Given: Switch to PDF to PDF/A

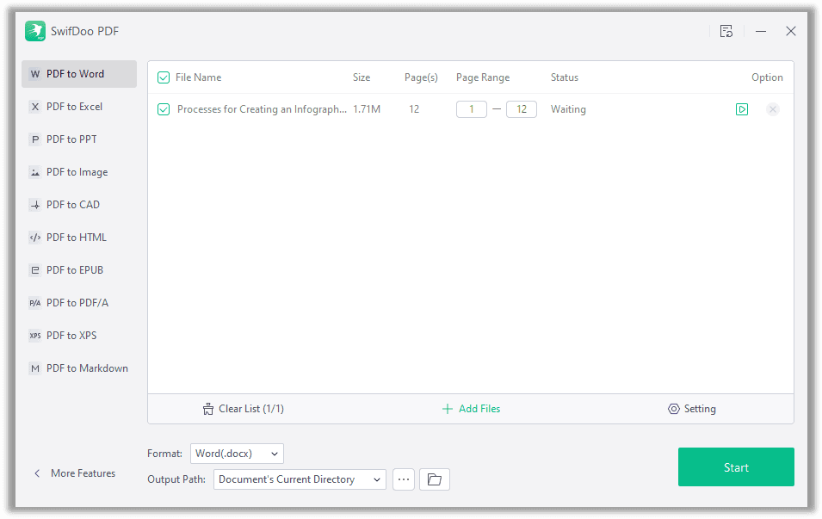Looking at the screenshot, I should coord(79,303).
